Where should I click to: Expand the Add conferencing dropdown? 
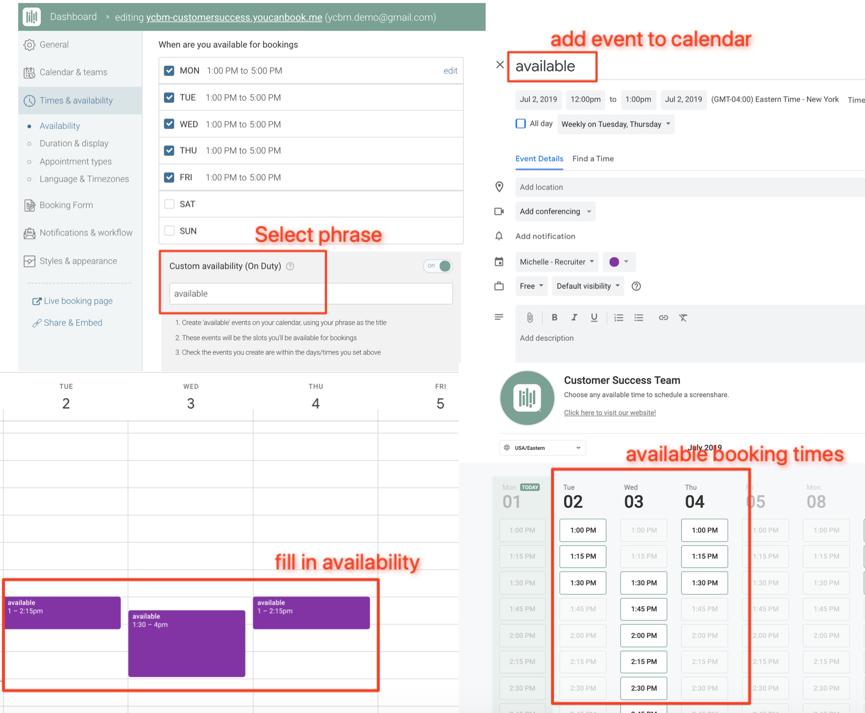point(555,211)
